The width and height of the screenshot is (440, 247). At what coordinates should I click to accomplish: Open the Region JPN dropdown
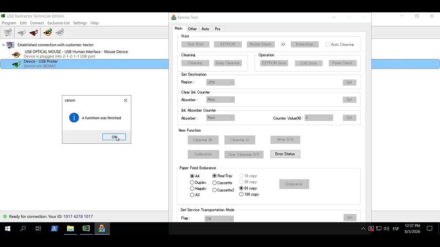(220, 82)
